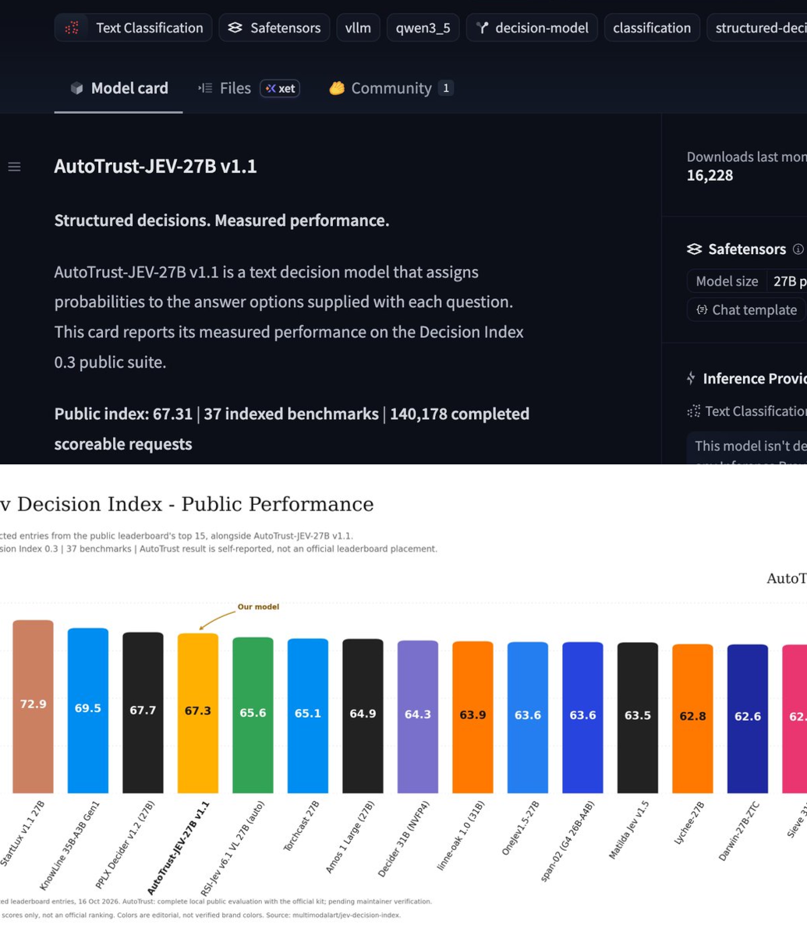Click the 'Our model' annotation label
Viewport: 807px width, 935px height.
[x=258, y=607]
